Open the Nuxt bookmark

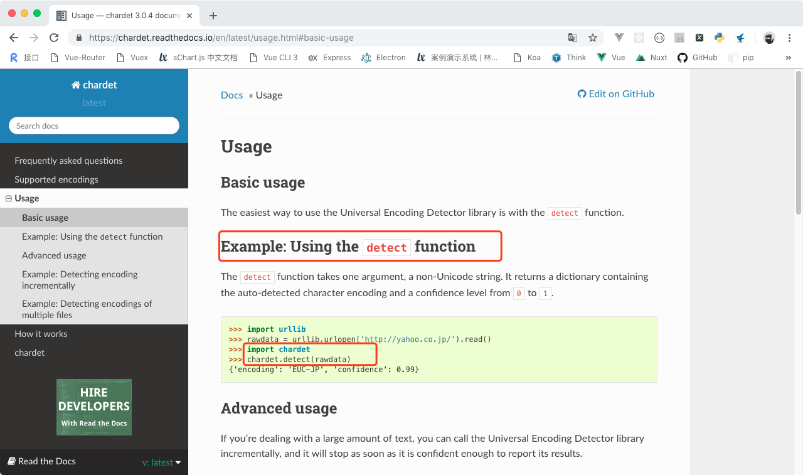point(652,58)
